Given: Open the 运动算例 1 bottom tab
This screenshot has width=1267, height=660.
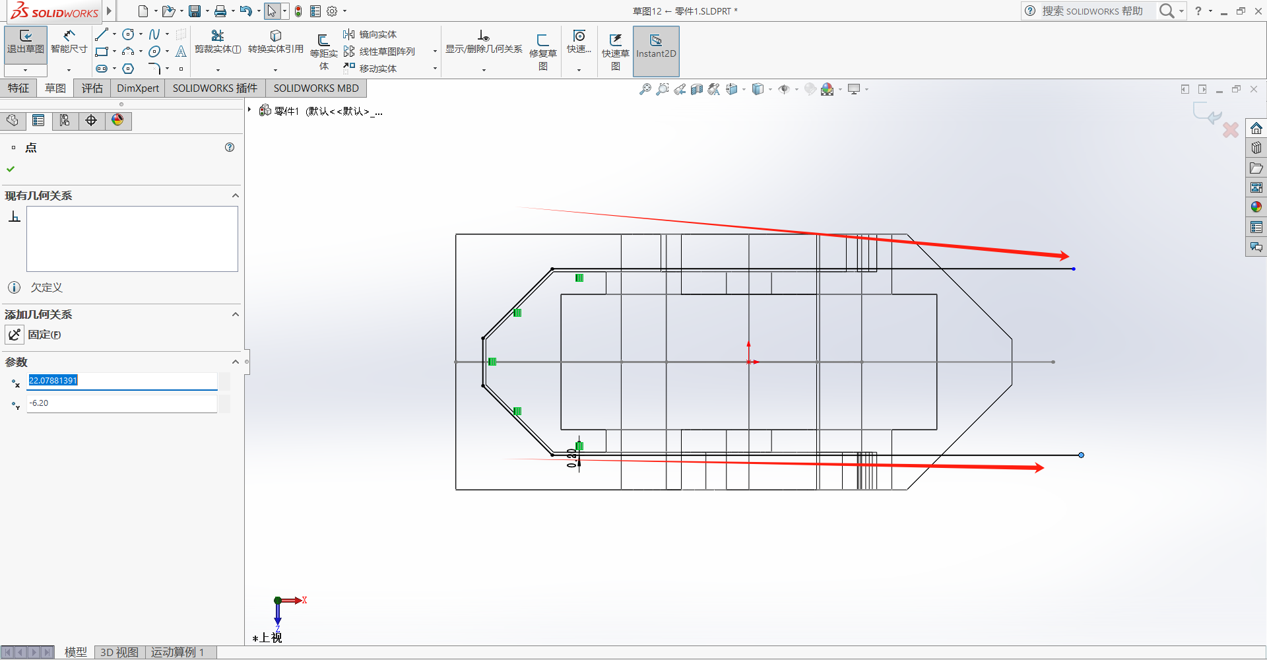Looking at the screenshot, I should (177, 652).
